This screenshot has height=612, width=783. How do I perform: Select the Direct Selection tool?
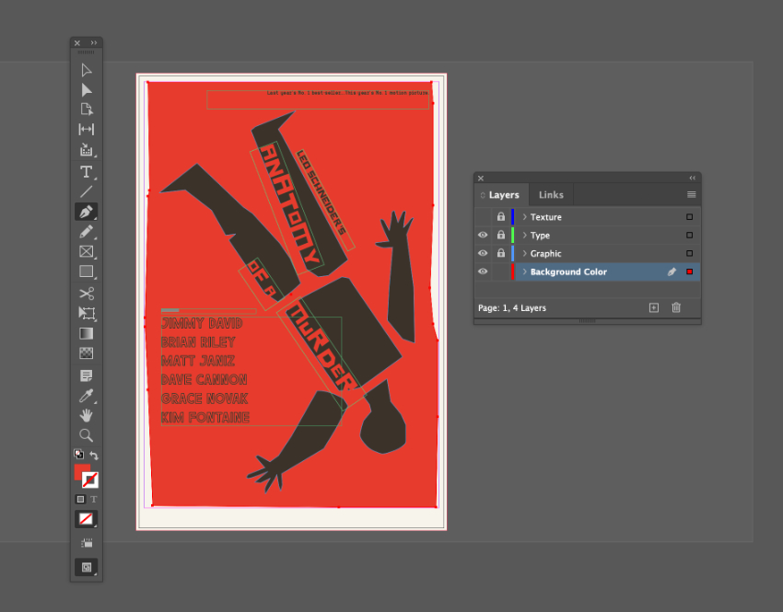click(x=86, y=90)
